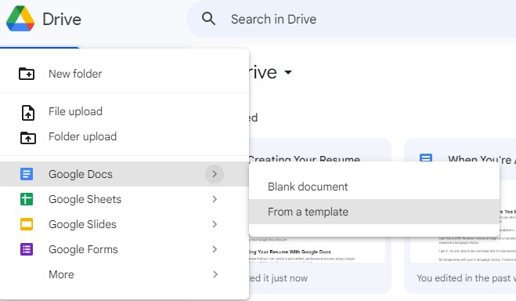Select Google Sheets menu item

(x=124, y=199)
